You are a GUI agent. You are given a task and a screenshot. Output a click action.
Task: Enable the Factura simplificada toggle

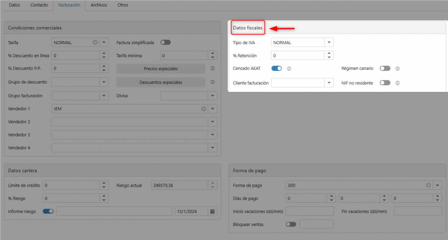pos(165,42)
